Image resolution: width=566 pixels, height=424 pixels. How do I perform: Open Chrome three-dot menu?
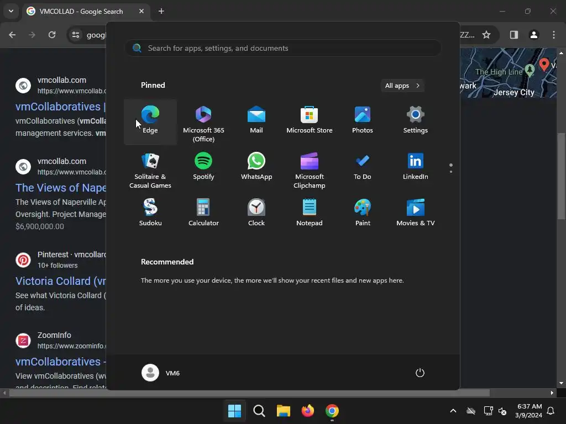(x=554, y=35)
